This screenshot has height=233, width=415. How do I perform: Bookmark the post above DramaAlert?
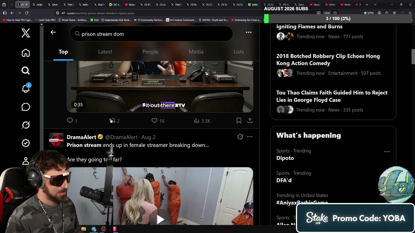[x=239, y=121]
